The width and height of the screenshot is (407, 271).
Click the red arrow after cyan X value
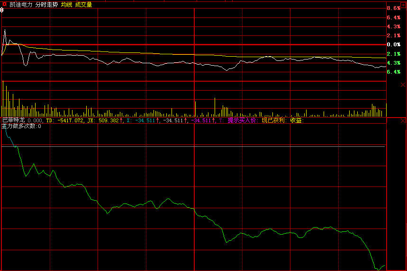pos(157,120)
